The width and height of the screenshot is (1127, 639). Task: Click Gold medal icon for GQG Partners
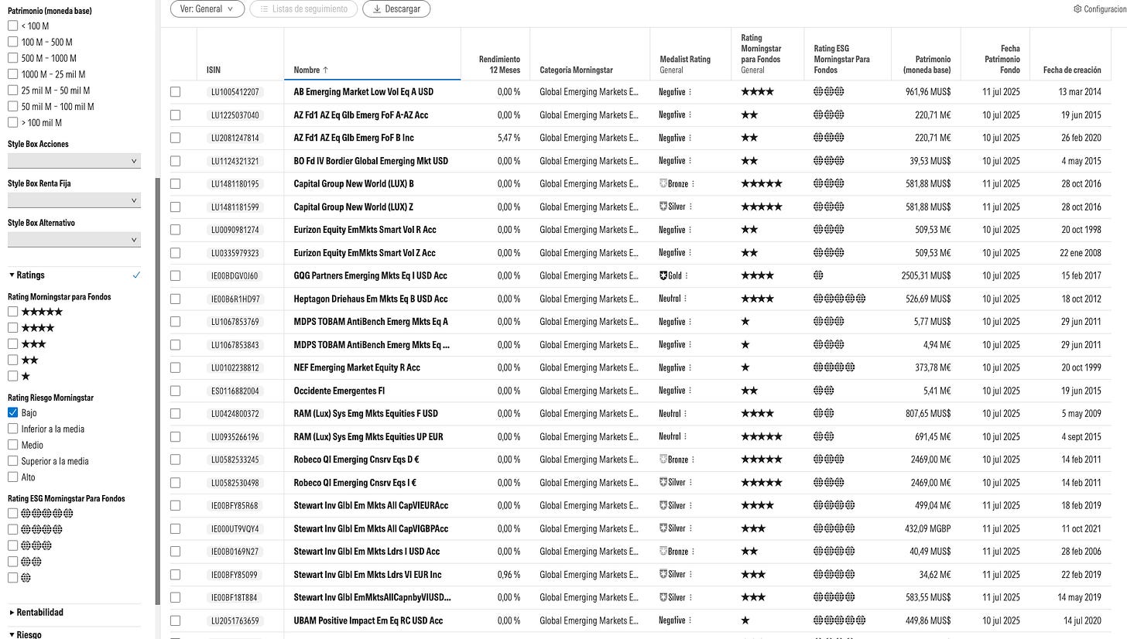[663, 275]
